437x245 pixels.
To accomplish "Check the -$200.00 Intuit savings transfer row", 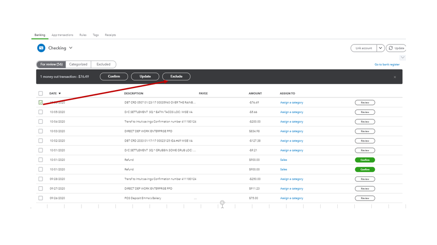I will pos(41,122).
